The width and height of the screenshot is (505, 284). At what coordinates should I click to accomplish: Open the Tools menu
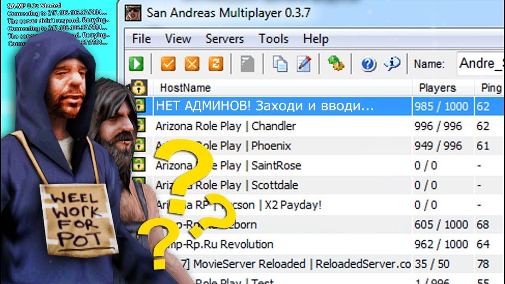273,39
